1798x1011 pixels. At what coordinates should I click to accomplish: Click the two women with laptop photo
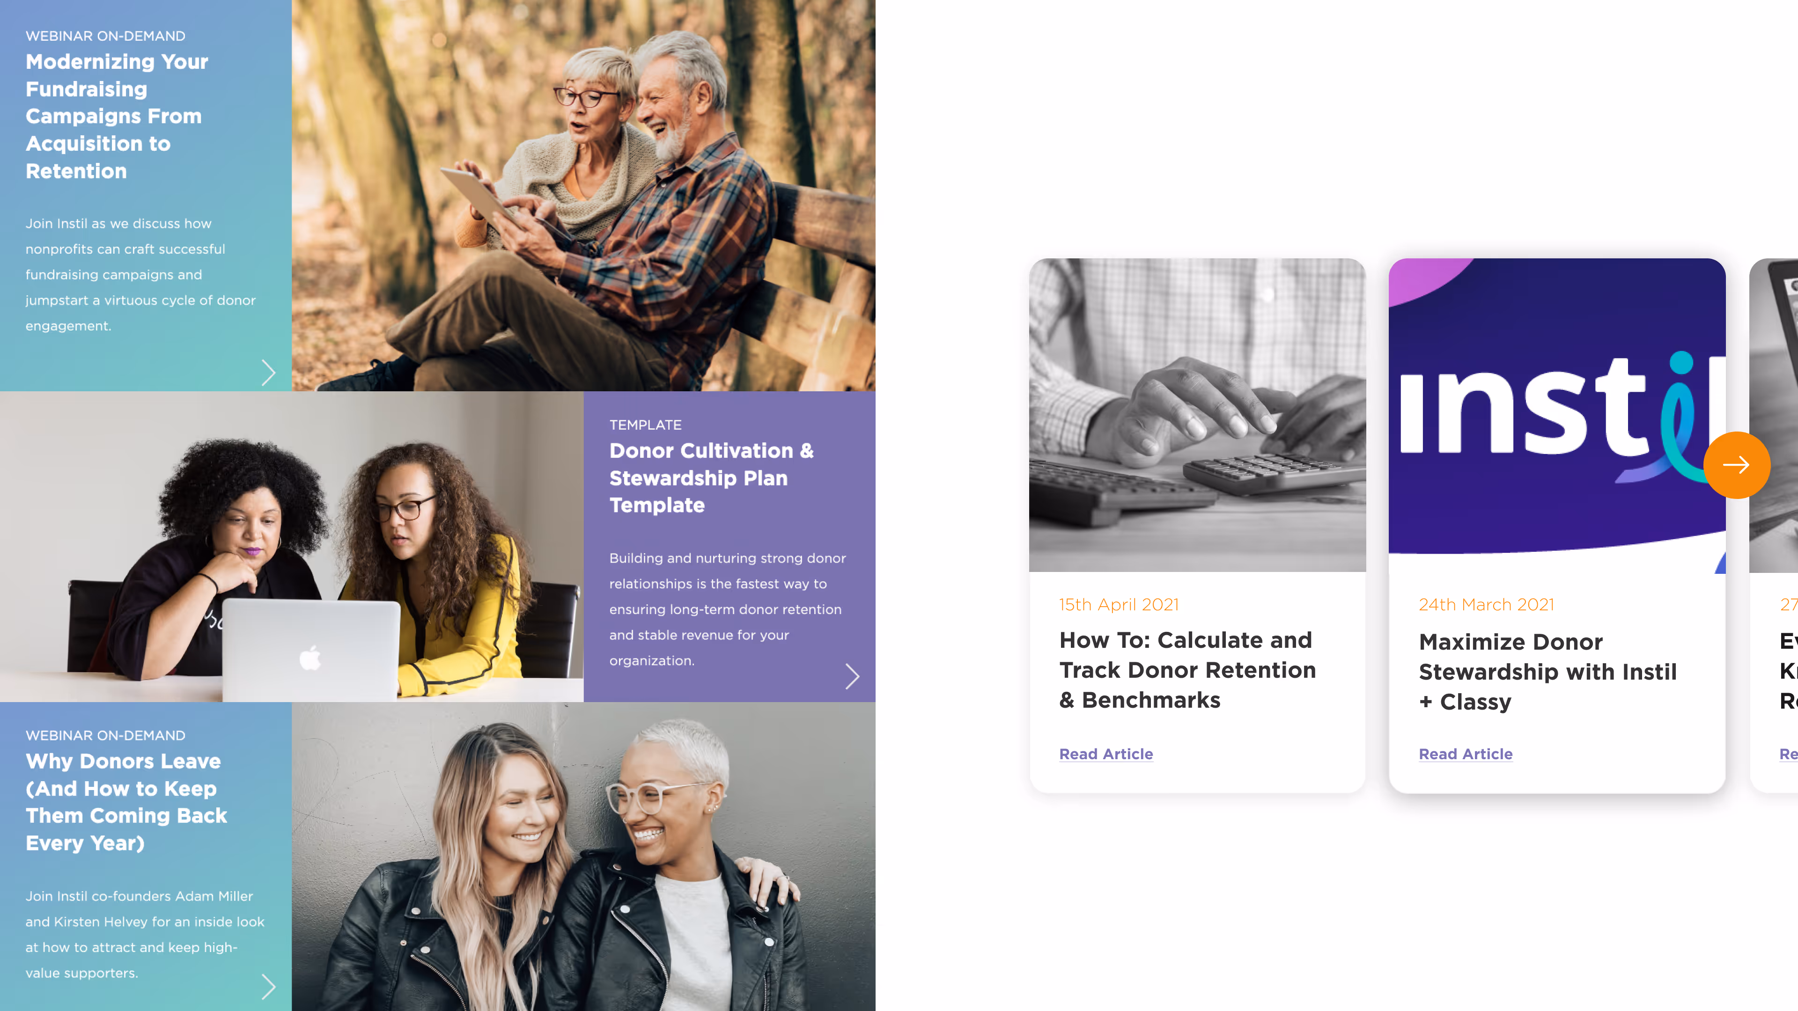point(292,546)
